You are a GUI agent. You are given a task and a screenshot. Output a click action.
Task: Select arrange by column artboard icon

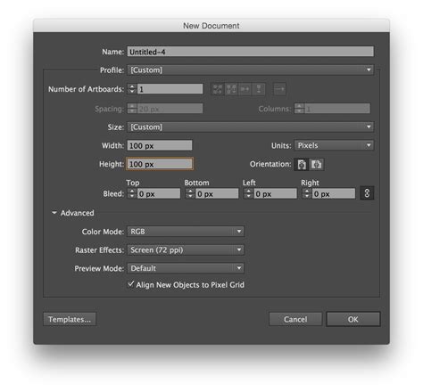259,89
